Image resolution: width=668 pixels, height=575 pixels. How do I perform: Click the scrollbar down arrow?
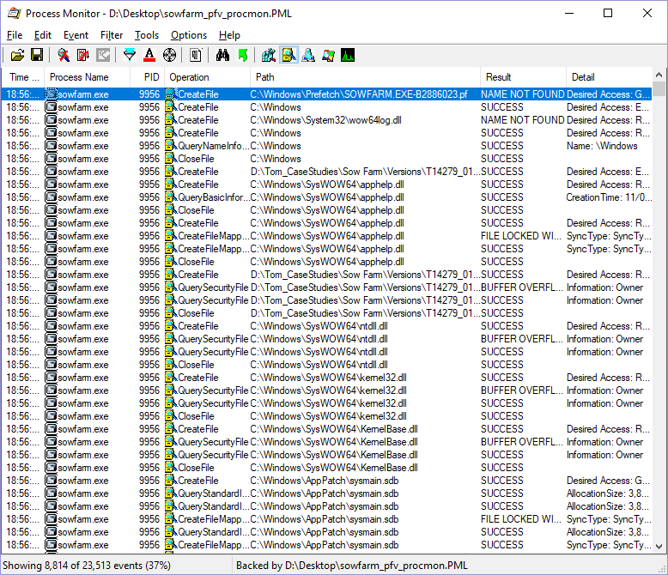659,547
